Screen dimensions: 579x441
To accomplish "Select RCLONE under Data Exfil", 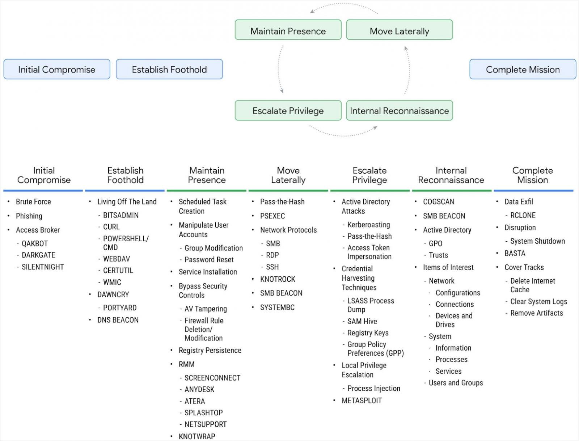I will pos(523,215).
